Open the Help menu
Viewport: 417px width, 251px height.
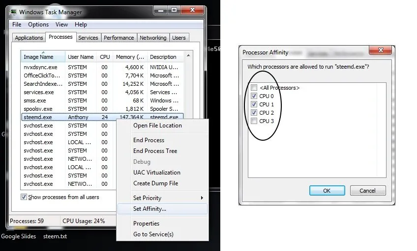[81, 25]
